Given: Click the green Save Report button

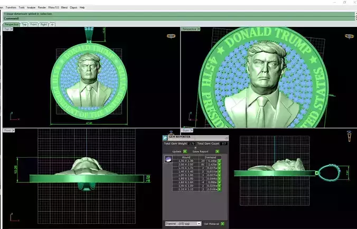Looking at the screenshot, I should point(218,151).
